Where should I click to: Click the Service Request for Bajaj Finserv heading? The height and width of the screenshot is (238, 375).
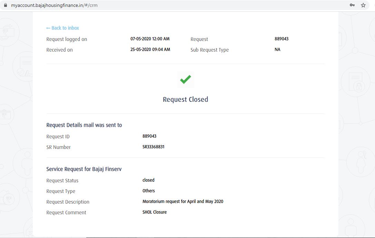click(84, 169)
